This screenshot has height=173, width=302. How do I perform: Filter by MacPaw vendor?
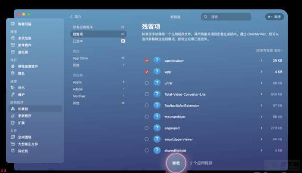[98, 96]
